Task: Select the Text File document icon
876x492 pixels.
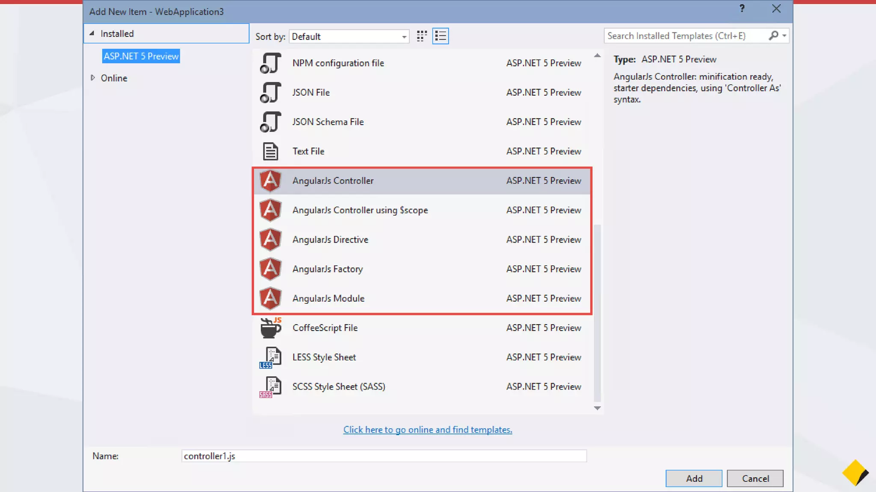Action: click(x=270, y=151)
